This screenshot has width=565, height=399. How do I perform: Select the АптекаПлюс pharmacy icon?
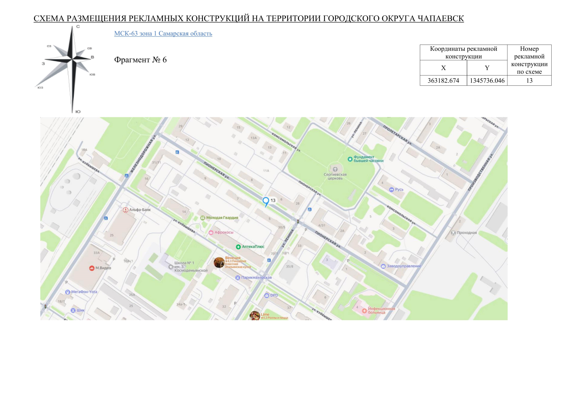point(238,247)
